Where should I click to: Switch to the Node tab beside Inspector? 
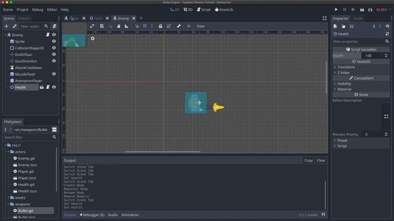click(358, 18)
